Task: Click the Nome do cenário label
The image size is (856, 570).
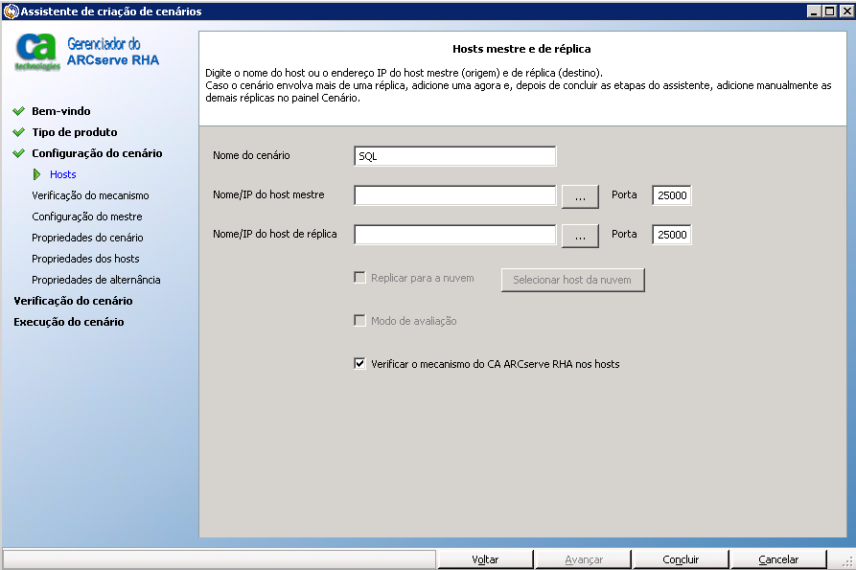Action: point(251,155)
